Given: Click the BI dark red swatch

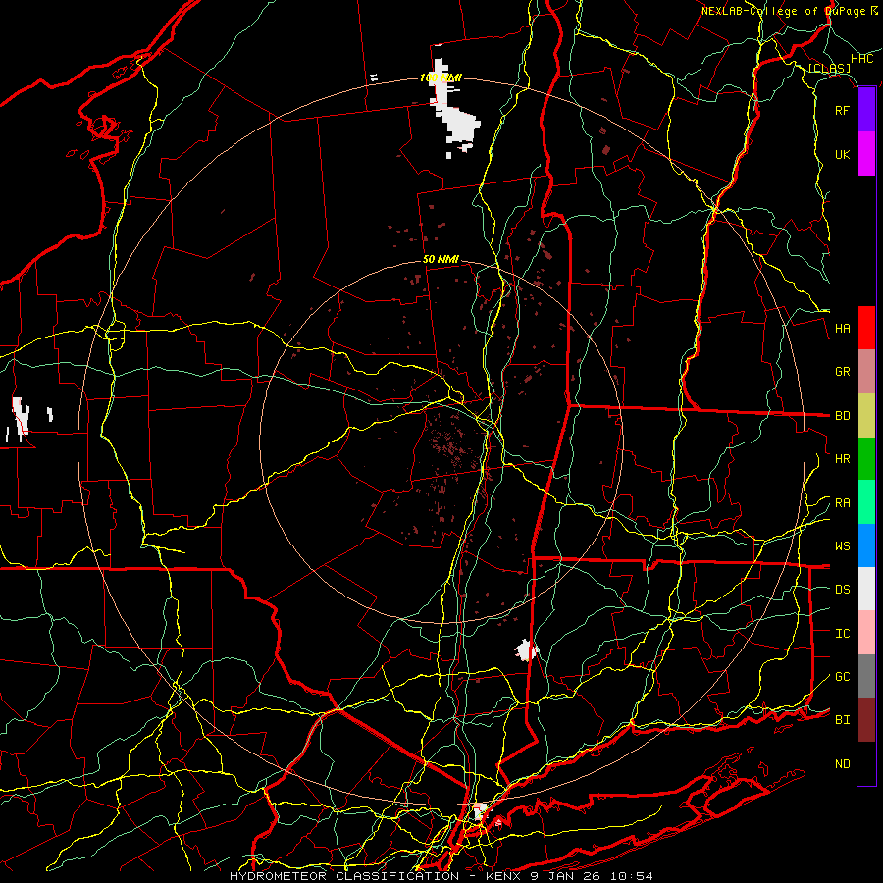Looking at the screenshot, I should (x=866, y=720).
